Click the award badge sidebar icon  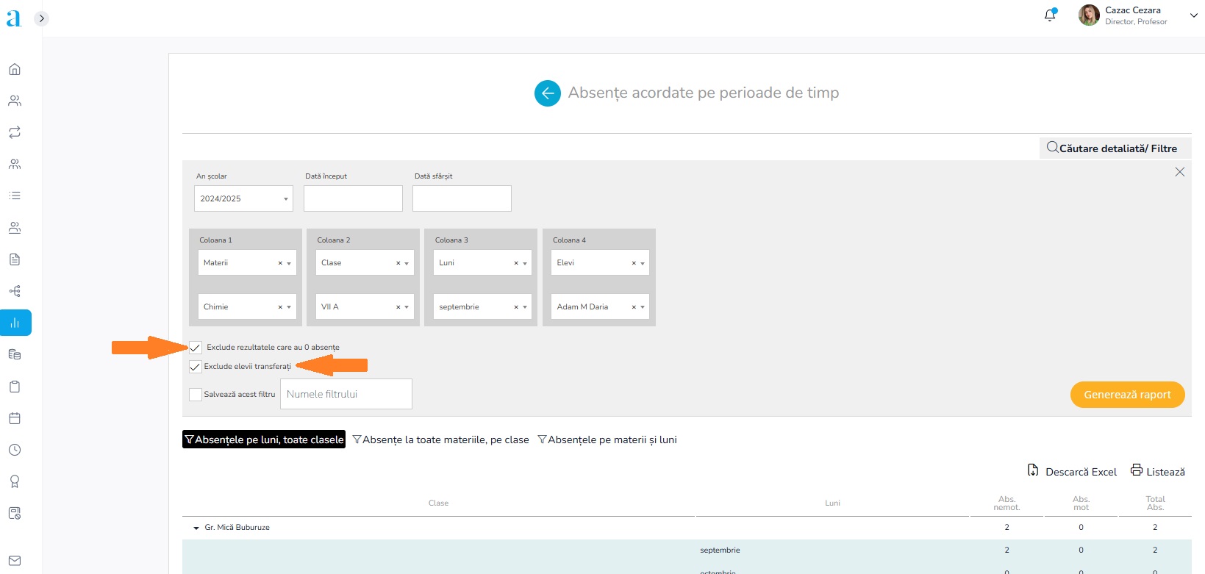[x=15, y=481]
